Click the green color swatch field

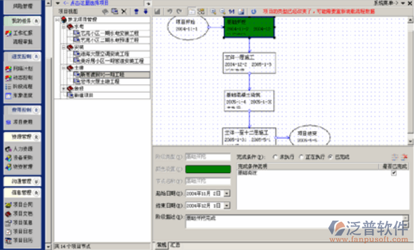208,169
